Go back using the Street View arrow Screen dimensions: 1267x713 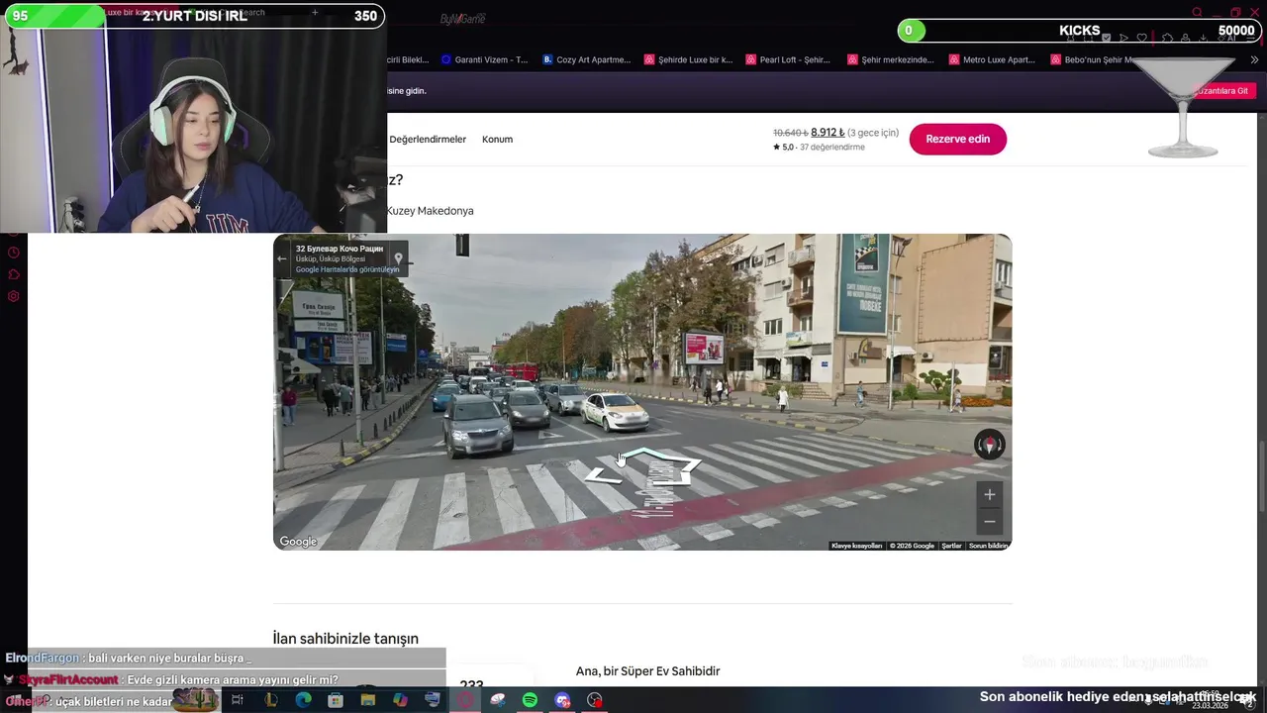coord(282,258)
